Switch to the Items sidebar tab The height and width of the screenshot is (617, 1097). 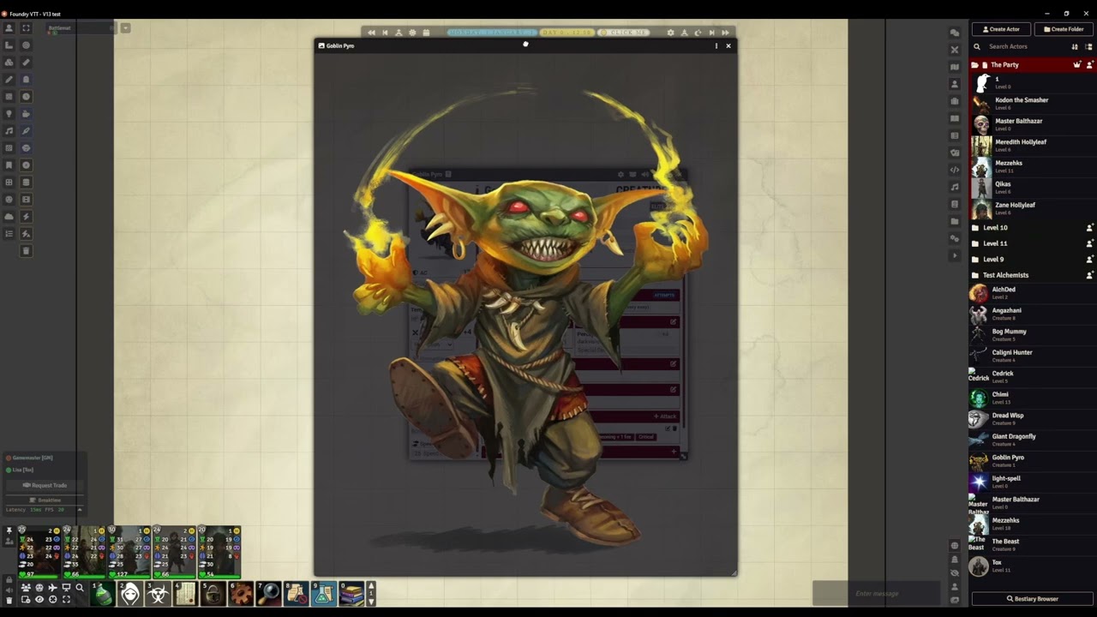point(955,101)
